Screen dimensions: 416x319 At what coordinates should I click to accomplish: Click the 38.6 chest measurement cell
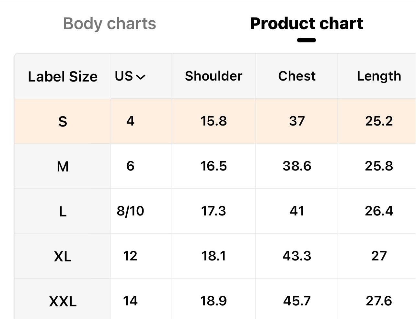click(x=297, y=166)
